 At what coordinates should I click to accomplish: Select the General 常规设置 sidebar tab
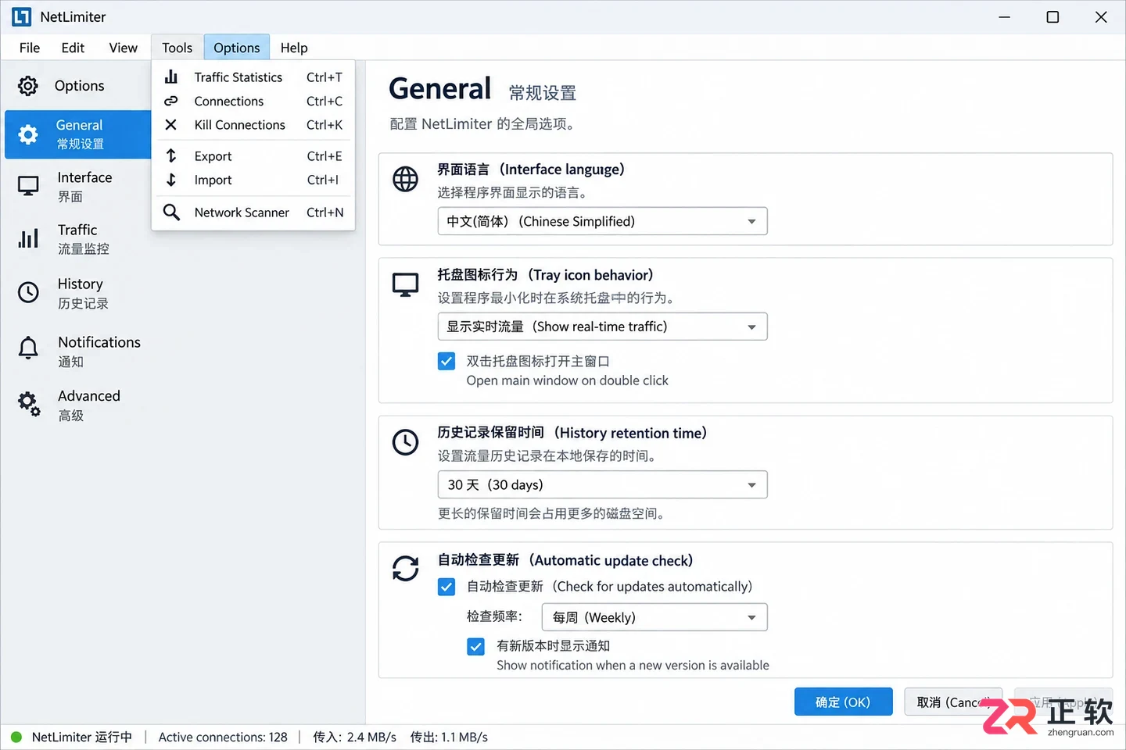(x=78, y=134)
